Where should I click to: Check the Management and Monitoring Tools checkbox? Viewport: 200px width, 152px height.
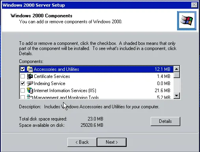coord(22,97)
